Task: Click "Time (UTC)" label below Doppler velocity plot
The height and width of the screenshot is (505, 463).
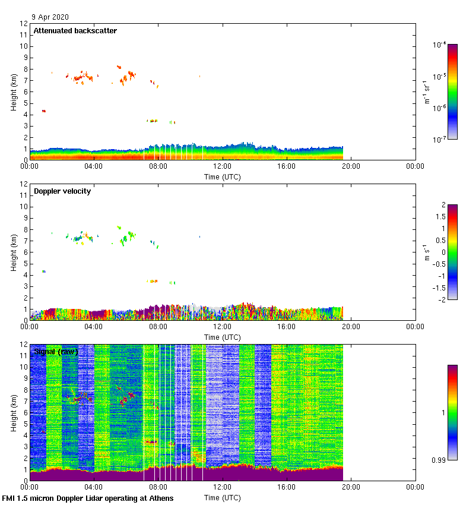Action: click(x=222, y=337)
